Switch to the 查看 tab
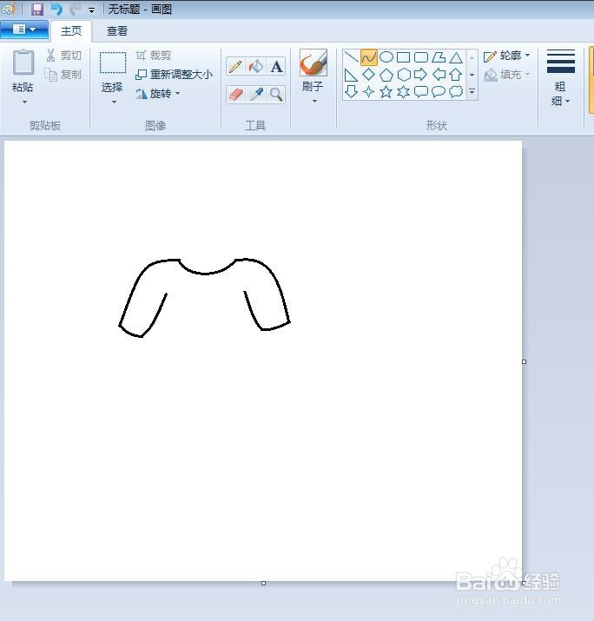 pyautogui.click(x=117, y=31)
